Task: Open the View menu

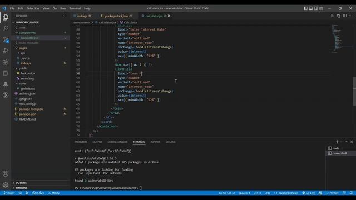Action: coord(46,8)
